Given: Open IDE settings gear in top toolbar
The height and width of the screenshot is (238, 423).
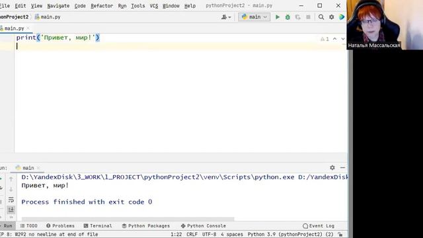Looking at the screenshot, I should (x=332, y=17).
